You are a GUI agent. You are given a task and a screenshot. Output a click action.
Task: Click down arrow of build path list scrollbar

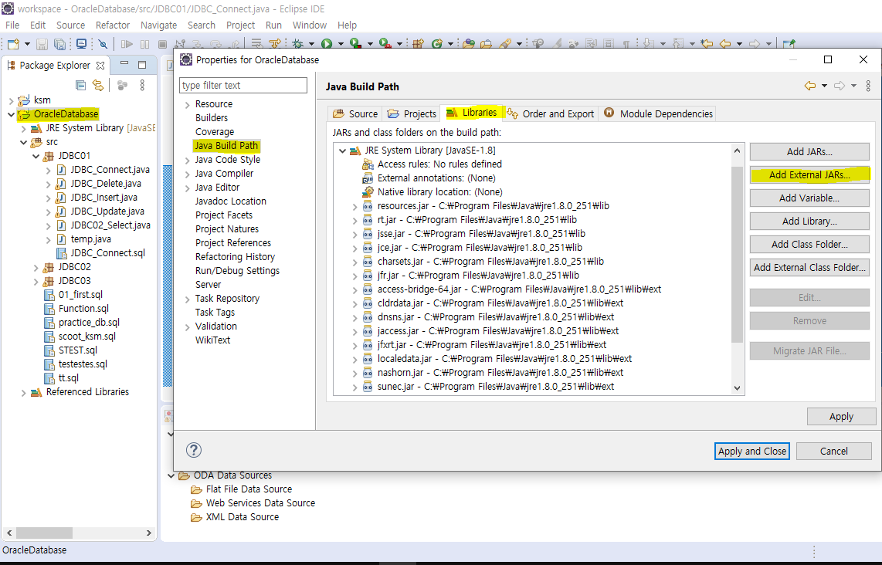[x=737, y=388]
